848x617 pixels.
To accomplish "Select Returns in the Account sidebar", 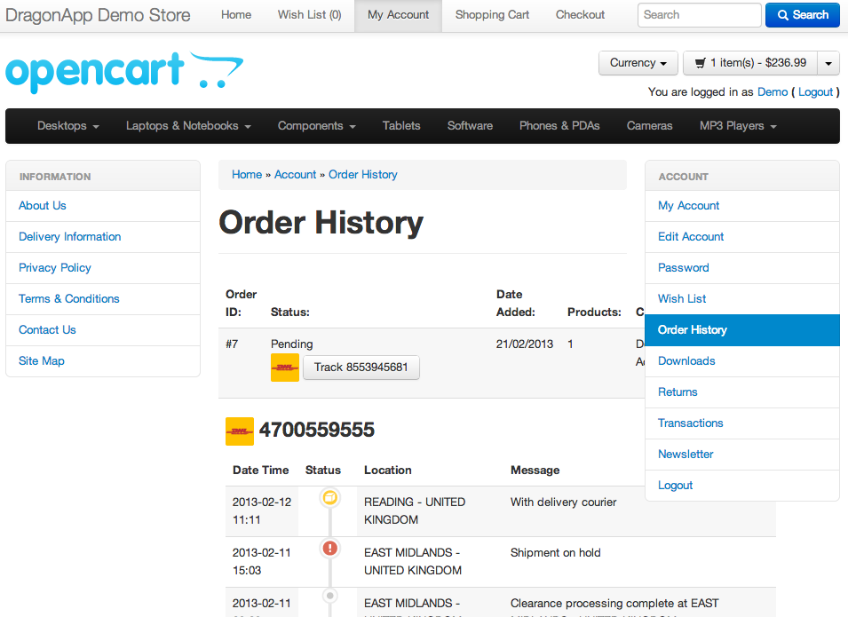I will (678, 392).
